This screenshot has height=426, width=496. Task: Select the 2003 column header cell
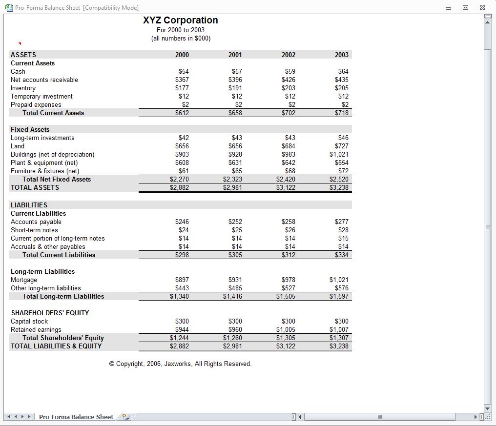tap(342, 54)
